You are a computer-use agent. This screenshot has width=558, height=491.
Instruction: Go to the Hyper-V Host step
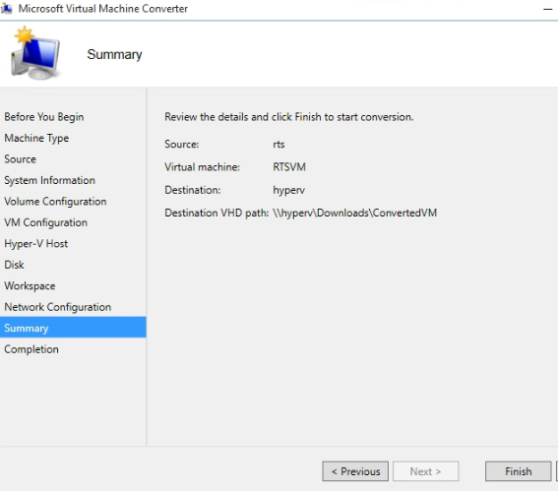36,244
